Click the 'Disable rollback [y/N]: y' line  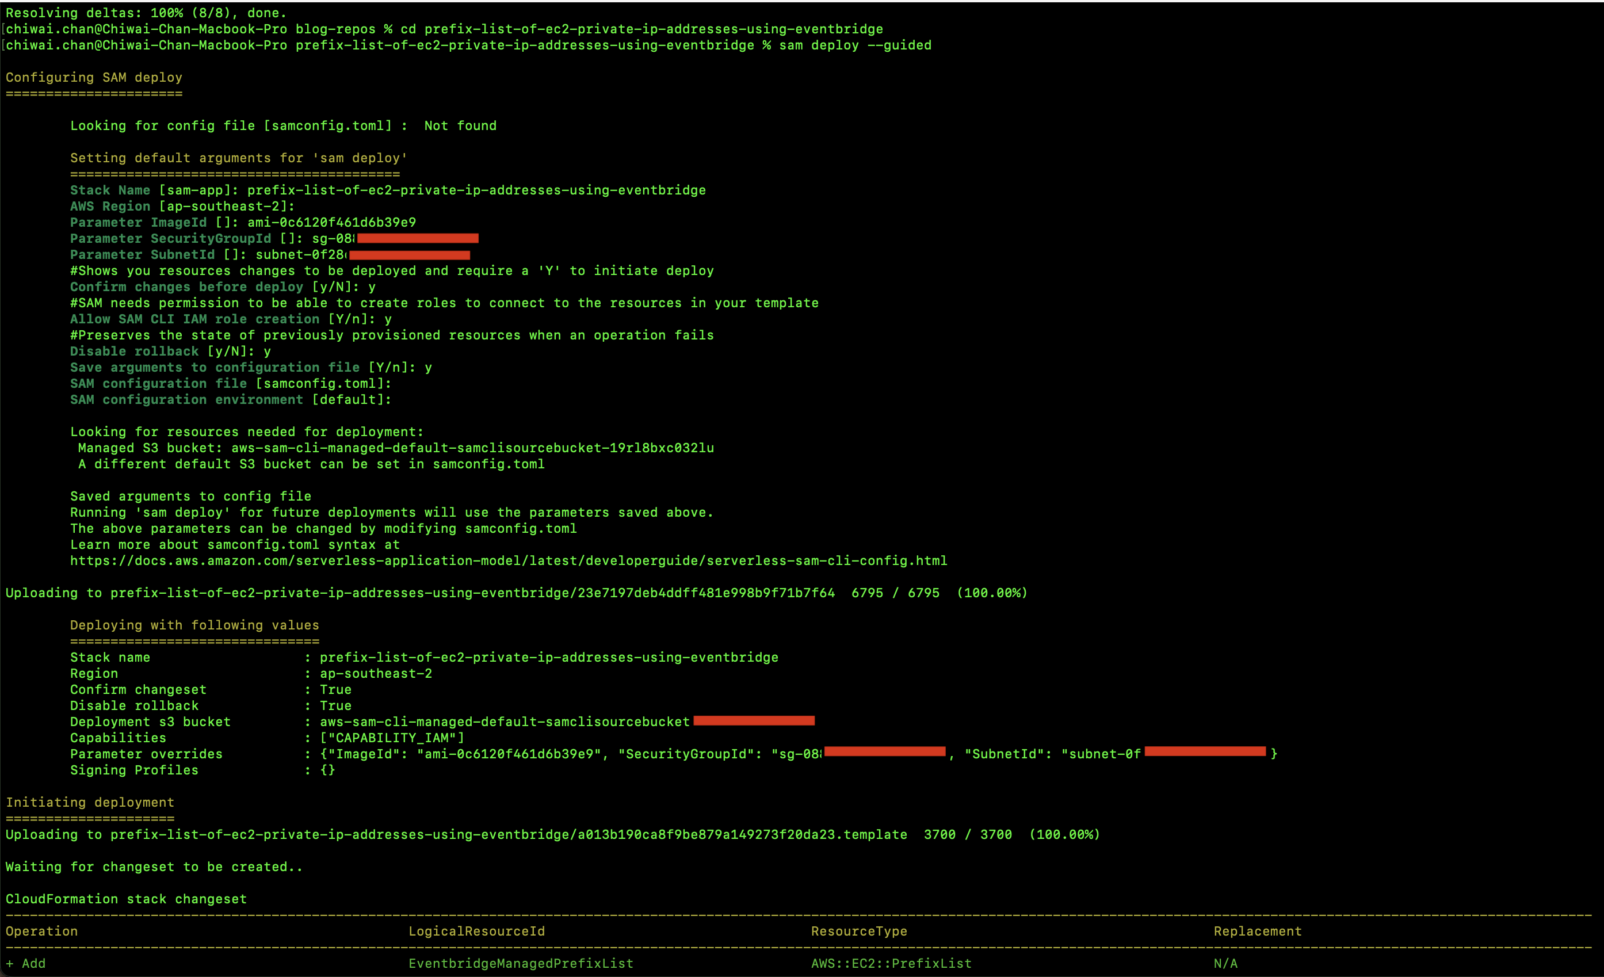point(170,352)
